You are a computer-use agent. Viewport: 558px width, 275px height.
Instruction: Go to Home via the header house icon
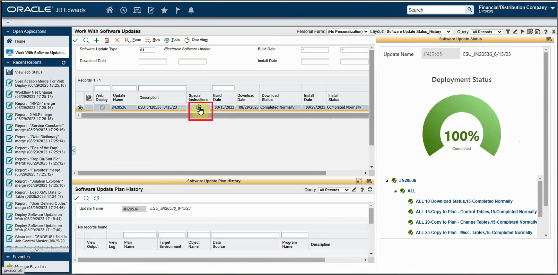coord(110,10)
